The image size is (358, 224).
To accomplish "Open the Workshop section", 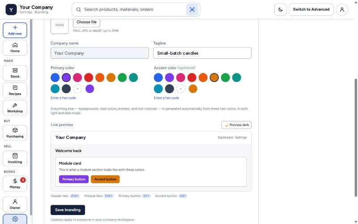I will [x=15, y=108].
